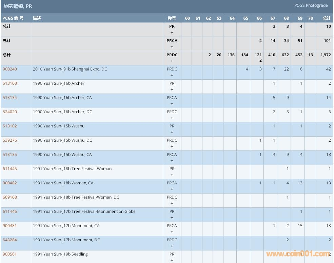Screen dimensions: 334x263
Task: Expand plus grades for Shanghai Expo row
Action: coord(172,76)
